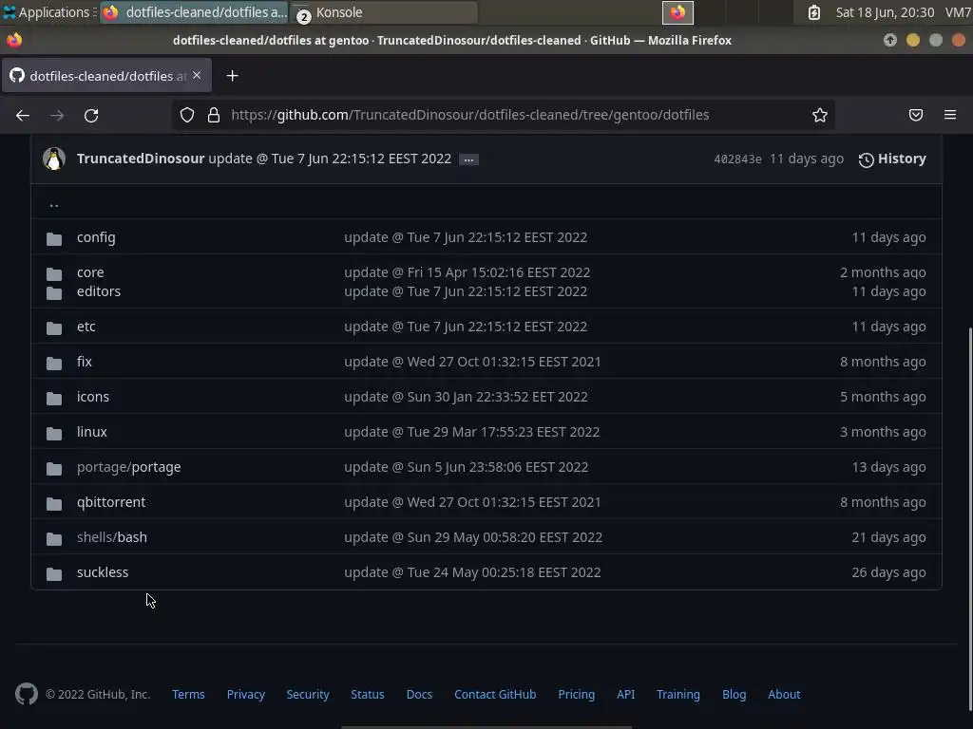The image size is (973, 729).
Task: Open the editors folder
Action: [99, 291]
